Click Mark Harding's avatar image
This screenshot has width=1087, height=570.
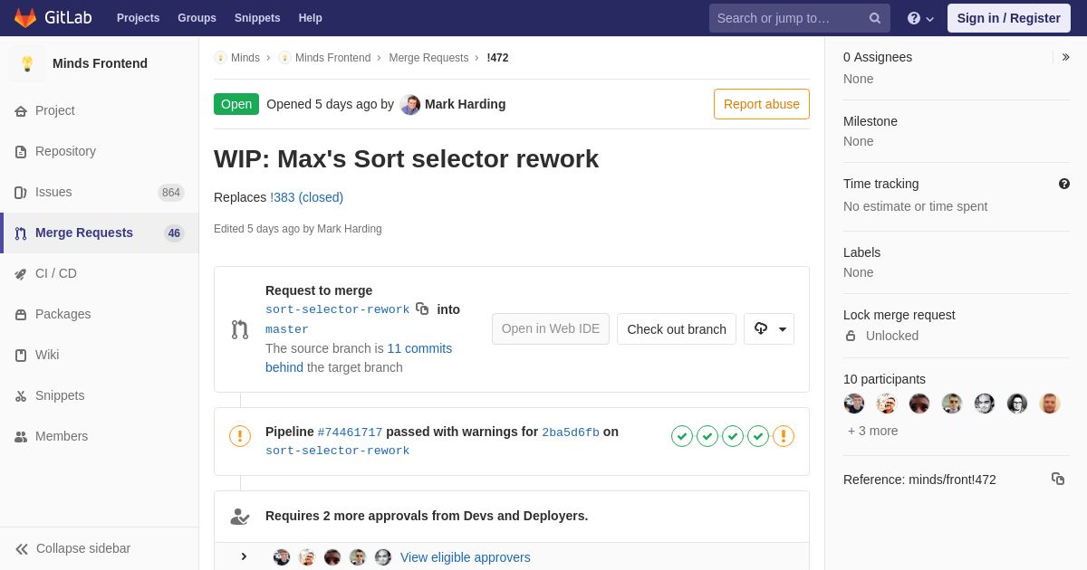click(410, 104)
